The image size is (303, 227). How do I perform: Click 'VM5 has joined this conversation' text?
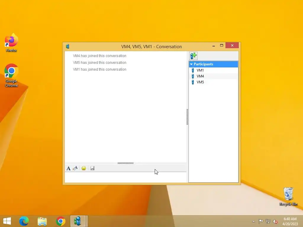tap(99, 63)
